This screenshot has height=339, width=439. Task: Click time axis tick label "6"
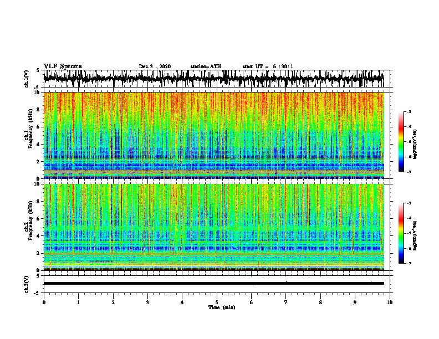252,302
